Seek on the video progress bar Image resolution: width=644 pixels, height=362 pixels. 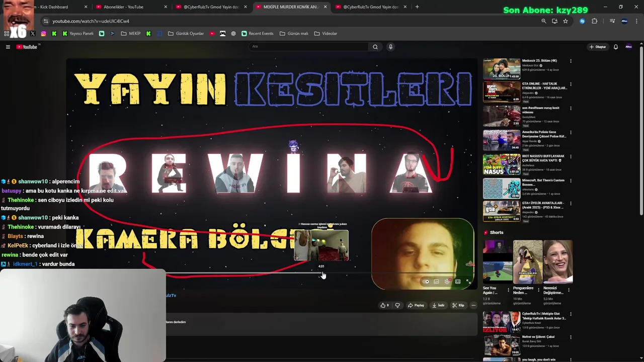[272, 274]
